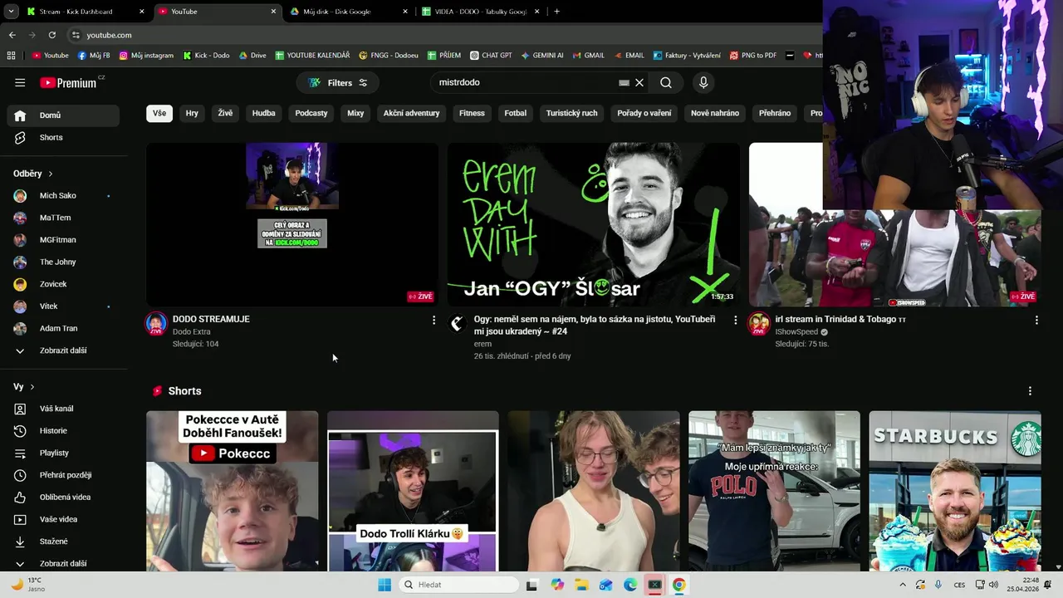
Task: Open Vaše videa in sidebar
Action: 63,519
